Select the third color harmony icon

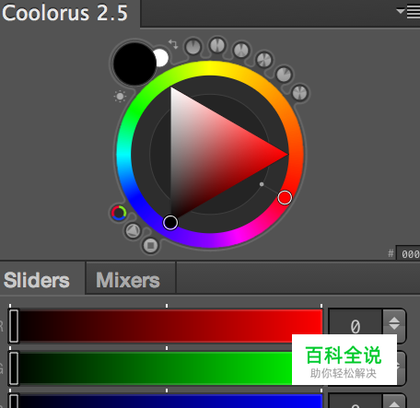241,50
